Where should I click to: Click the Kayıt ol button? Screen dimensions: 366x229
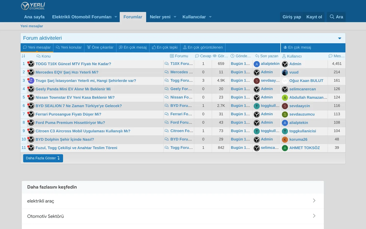pyautogui.click(x=314, y=17)
